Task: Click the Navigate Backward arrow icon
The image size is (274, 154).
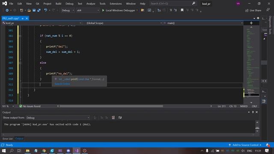Action: pyautogui.click(x=7, y=10)
